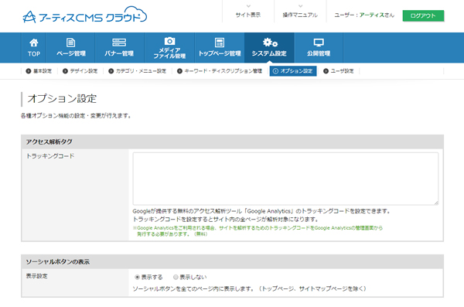Click the 各種オプション機能の設定 description text

[x=76, y=116]
